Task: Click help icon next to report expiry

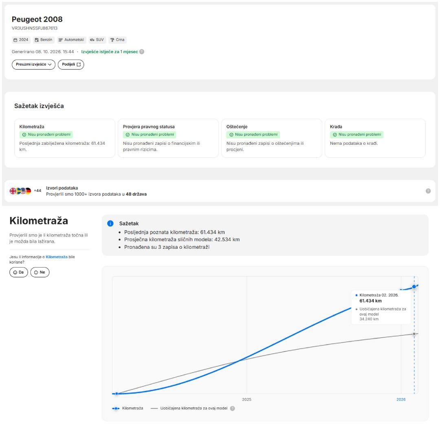Action: tap(142, 52)
